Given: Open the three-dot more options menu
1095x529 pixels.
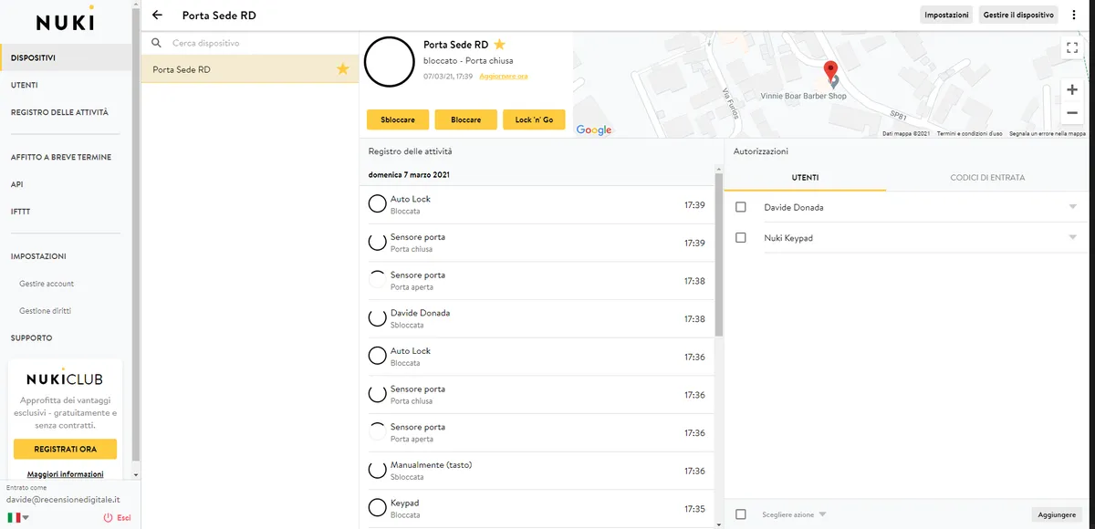Looking at the screenshot, I should 1075,15.
